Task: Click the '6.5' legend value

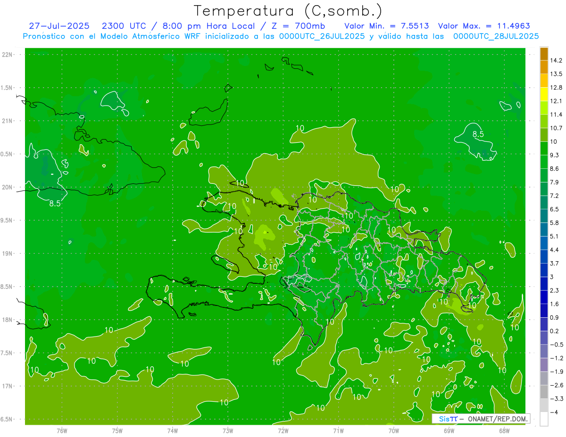Action: coord(555,209)
